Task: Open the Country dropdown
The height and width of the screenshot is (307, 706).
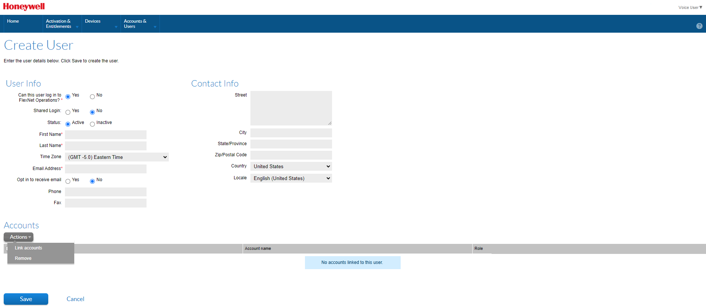Action: (291, 166)
